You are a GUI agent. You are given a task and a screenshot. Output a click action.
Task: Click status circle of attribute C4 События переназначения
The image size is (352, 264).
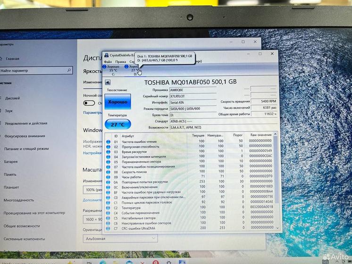pyautogui.click(x=108, y=213)
